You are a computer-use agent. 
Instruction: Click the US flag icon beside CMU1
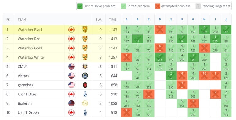point(71,66)
